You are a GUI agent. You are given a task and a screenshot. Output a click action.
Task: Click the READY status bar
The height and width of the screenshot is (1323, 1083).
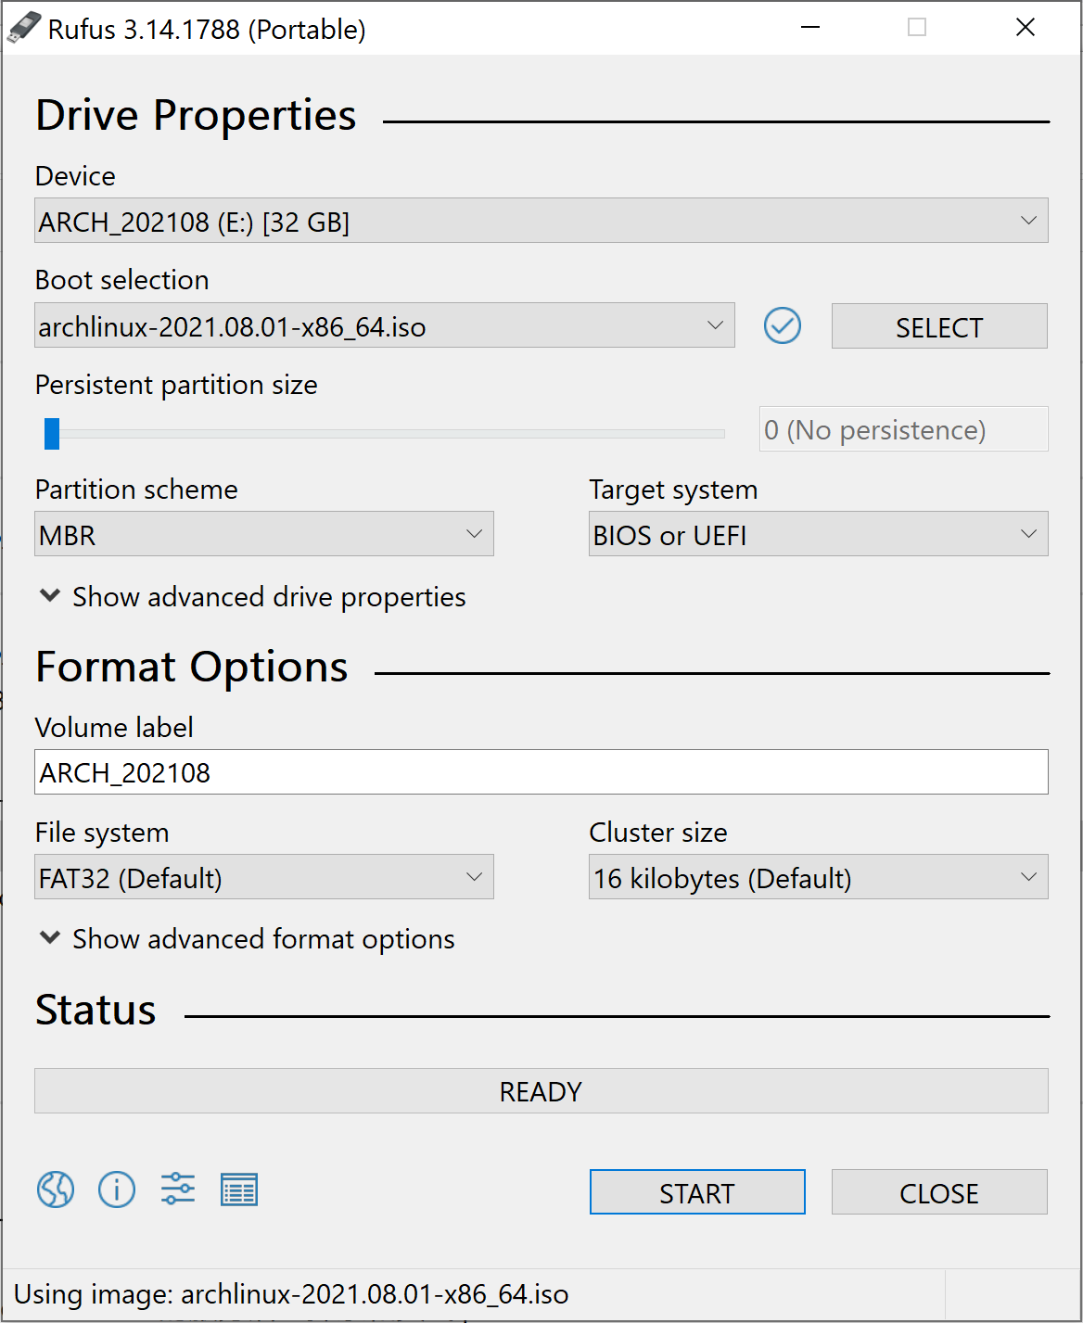point(541,1091)
